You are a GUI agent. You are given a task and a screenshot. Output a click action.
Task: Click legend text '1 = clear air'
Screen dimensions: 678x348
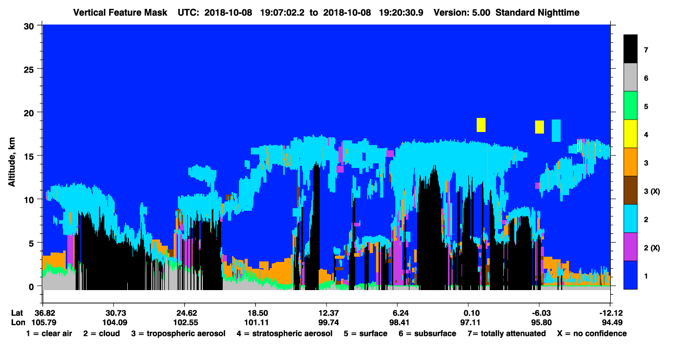[49, 333]
